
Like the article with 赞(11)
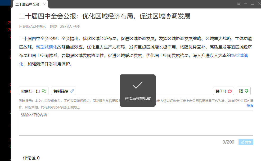click(x=223, y=91)
